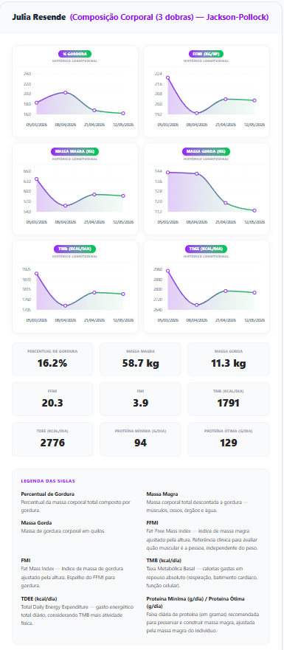Click the TDEE (kcal/dia) legend term
The width and height of the screenshot is (284, 650).
coord(38,598)
